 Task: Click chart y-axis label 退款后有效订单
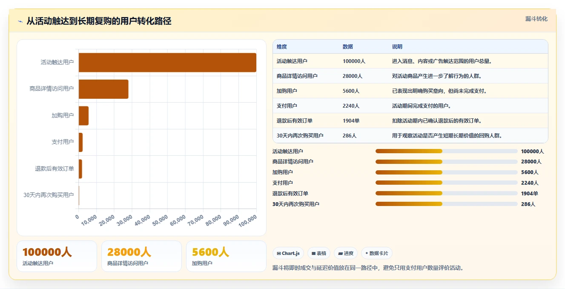click(x=54, y=169)
